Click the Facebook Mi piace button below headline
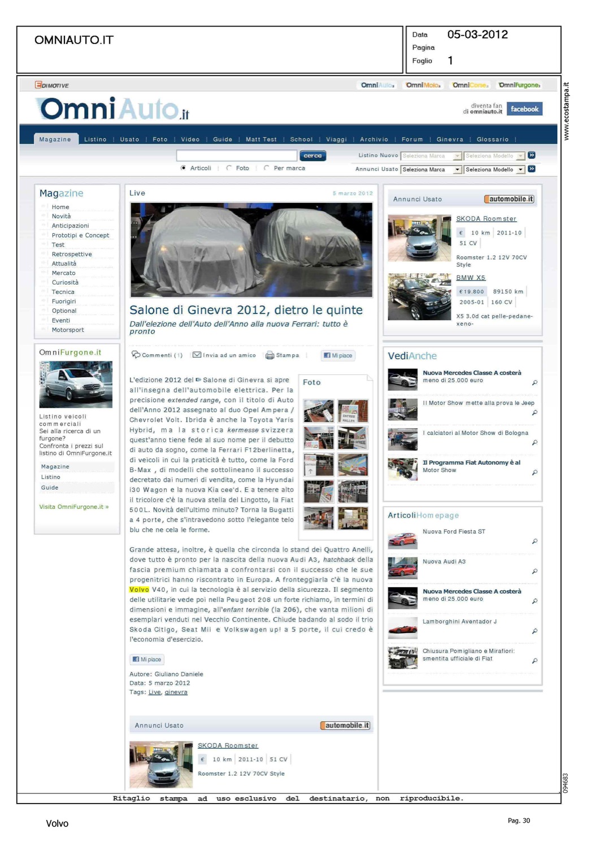The height and width of the screenshot is (847, 604). (338, 355)
